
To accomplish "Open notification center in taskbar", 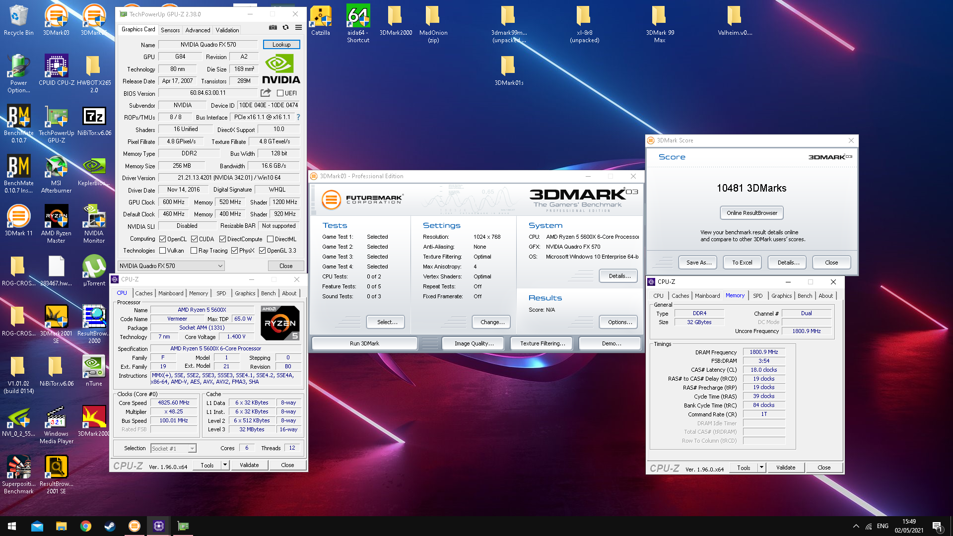I will click(938, 526).
